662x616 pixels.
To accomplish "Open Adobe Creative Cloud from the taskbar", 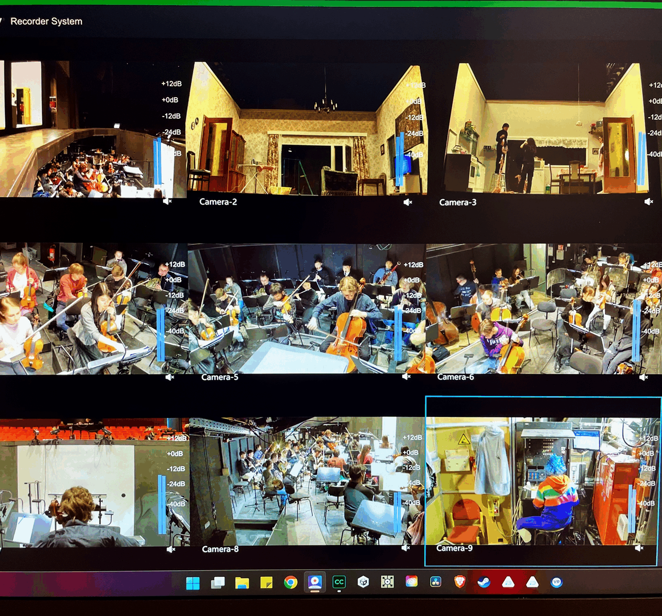I will coord(411,581).
